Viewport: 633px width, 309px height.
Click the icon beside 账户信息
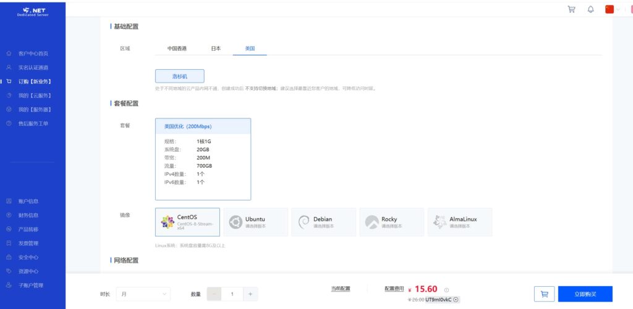tap(9, 201)
